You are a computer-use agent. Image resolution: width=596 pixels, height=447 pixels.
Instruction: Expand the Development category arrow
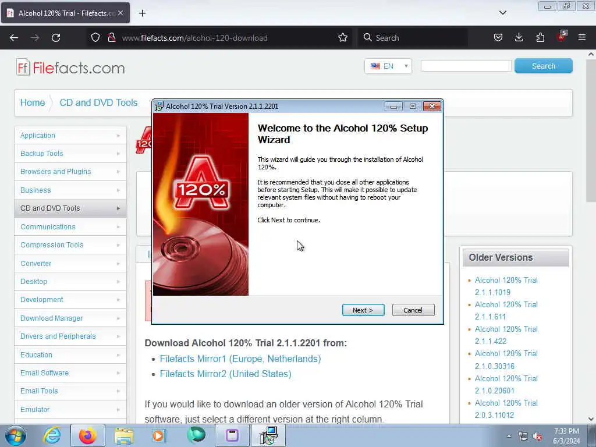(x=118, y=300)
